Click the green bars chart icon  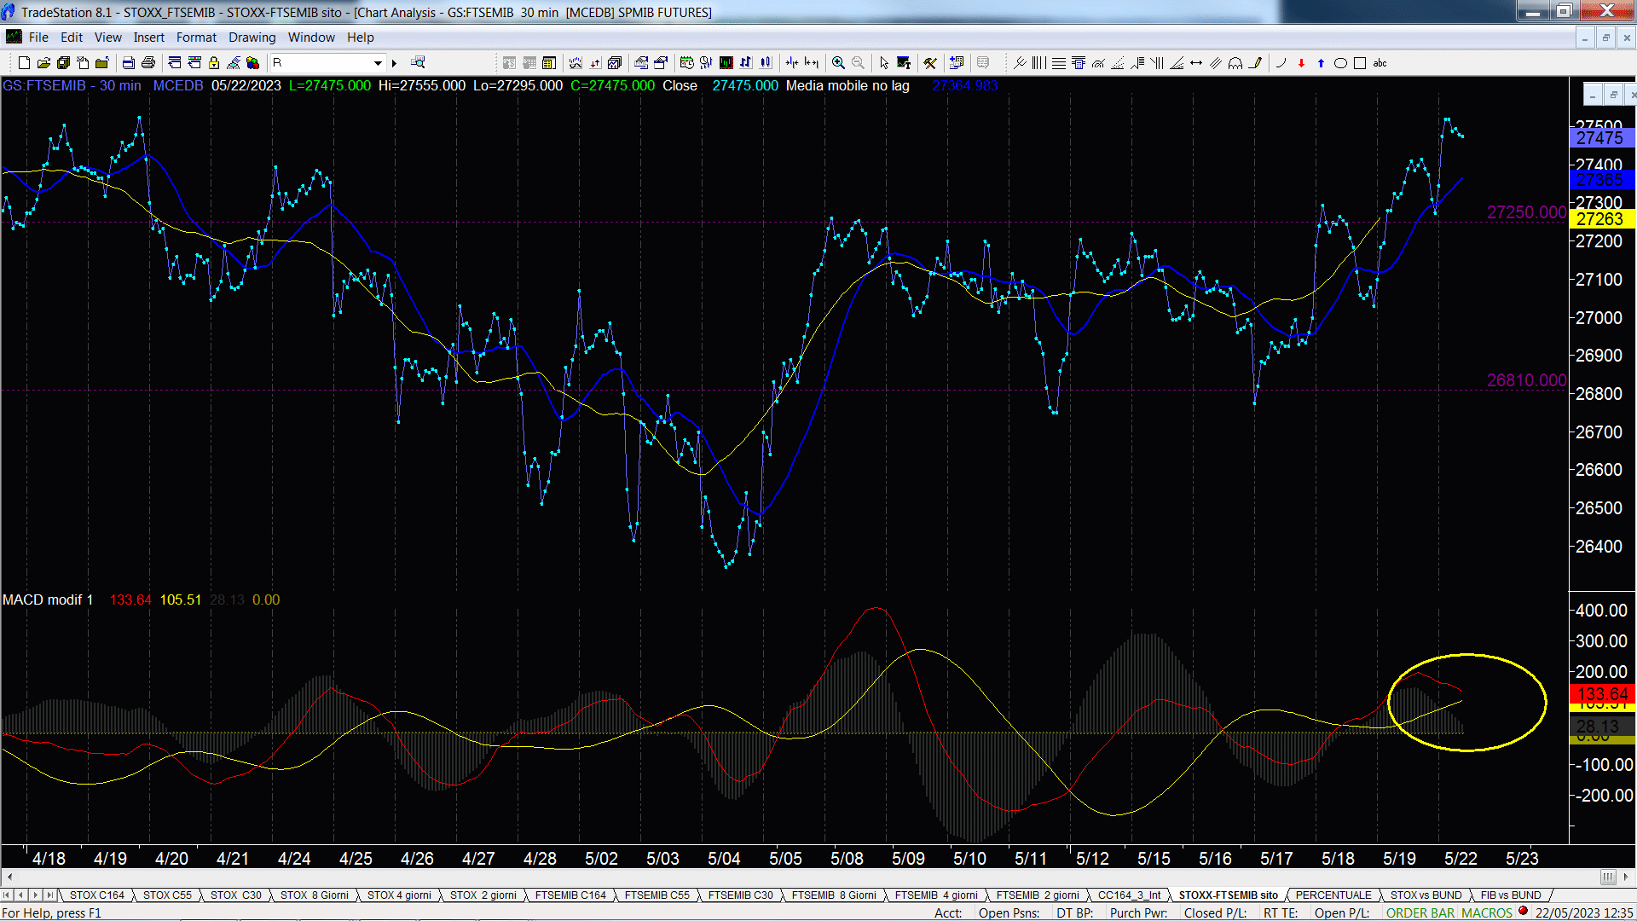[x=726, y=63]
